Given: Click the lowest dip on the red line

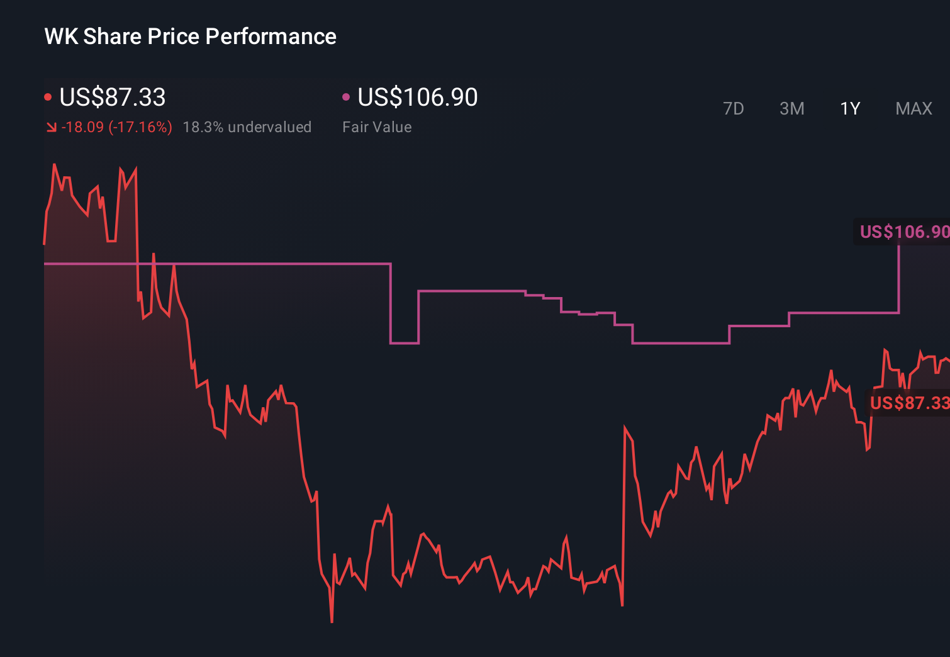Looking at the screenshot, I should click(332, 620).
